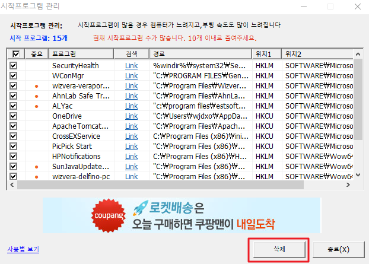Click the rocket icon in the ad
This screenshot has width=369, height=264.
[141, 208]
